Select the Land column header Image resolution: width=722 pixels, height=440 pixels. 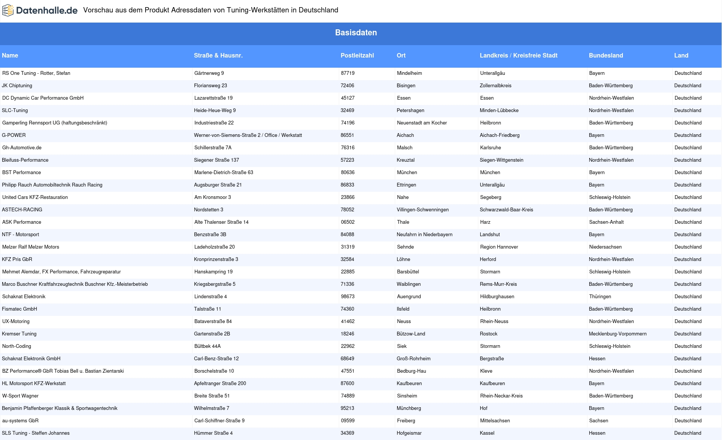tap(681, 56)
